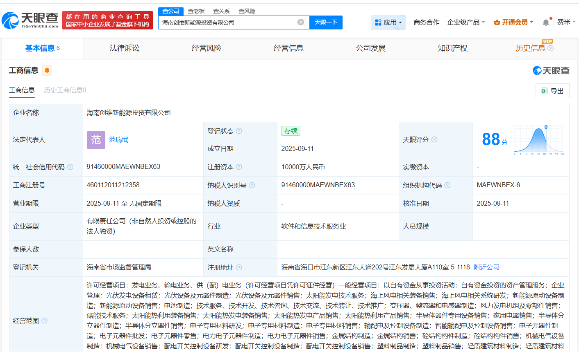Viewport: 579px width, 352px height.
Task: Switch to the 法律诉讼 tab
Action: (124, 48)
